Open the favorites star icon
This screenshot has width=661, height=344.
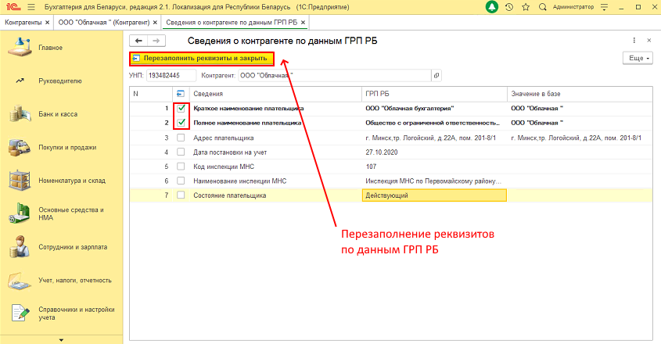pyautogui.click(x=526, y=7)
